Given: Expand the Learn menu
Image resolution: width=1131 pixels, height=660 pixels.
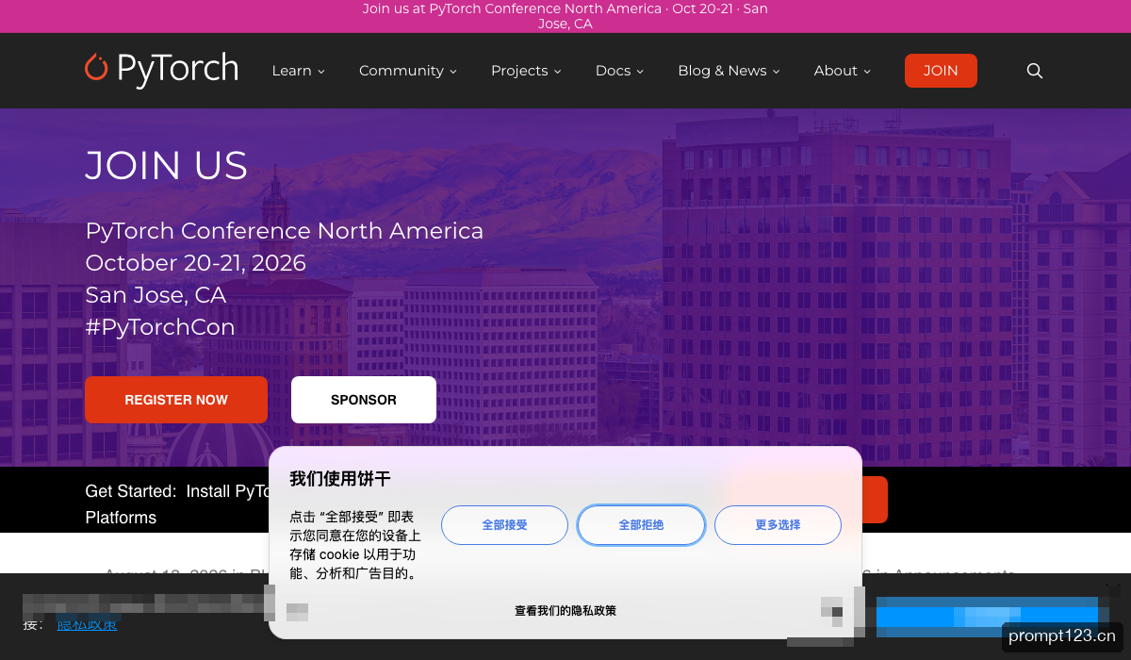Looking at the screenshot, I should 298,71.
